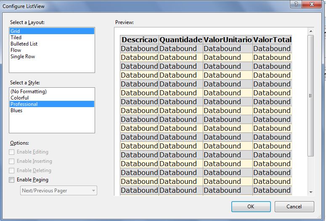Toggle the Enable Deleting checkbox
This screenshot has height=221, width=326.
pyautogui.click(x=12, y=171)
